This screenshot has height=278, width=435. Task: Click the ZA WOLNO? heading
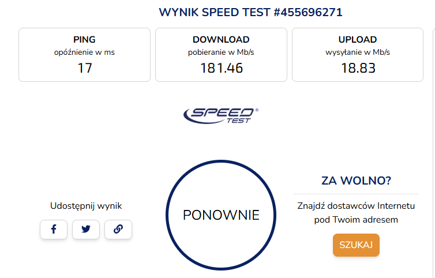(356, 181)
